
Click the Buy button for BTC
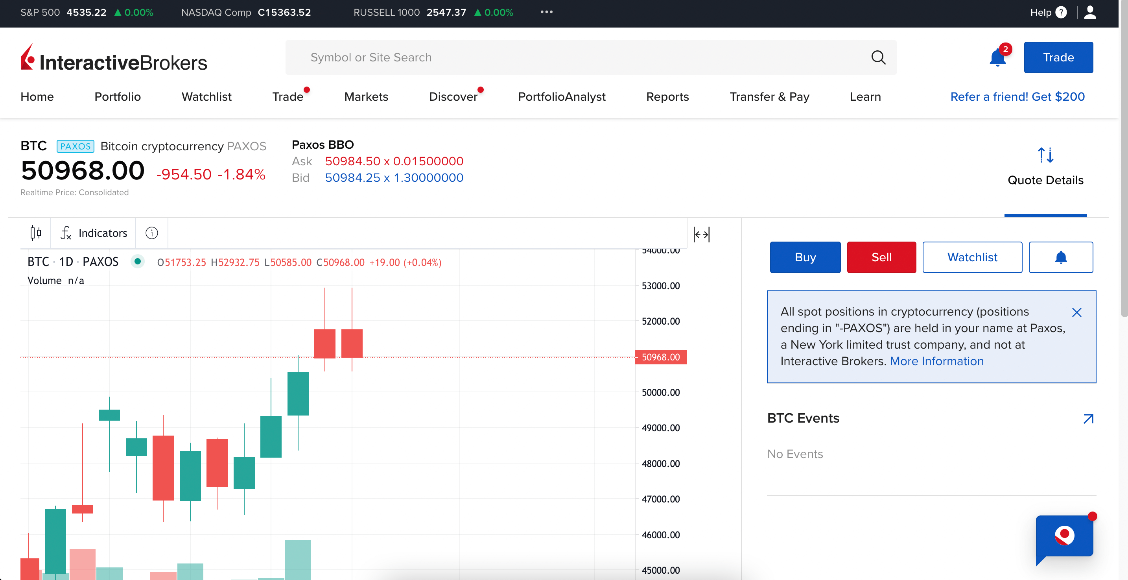(805, 257)
